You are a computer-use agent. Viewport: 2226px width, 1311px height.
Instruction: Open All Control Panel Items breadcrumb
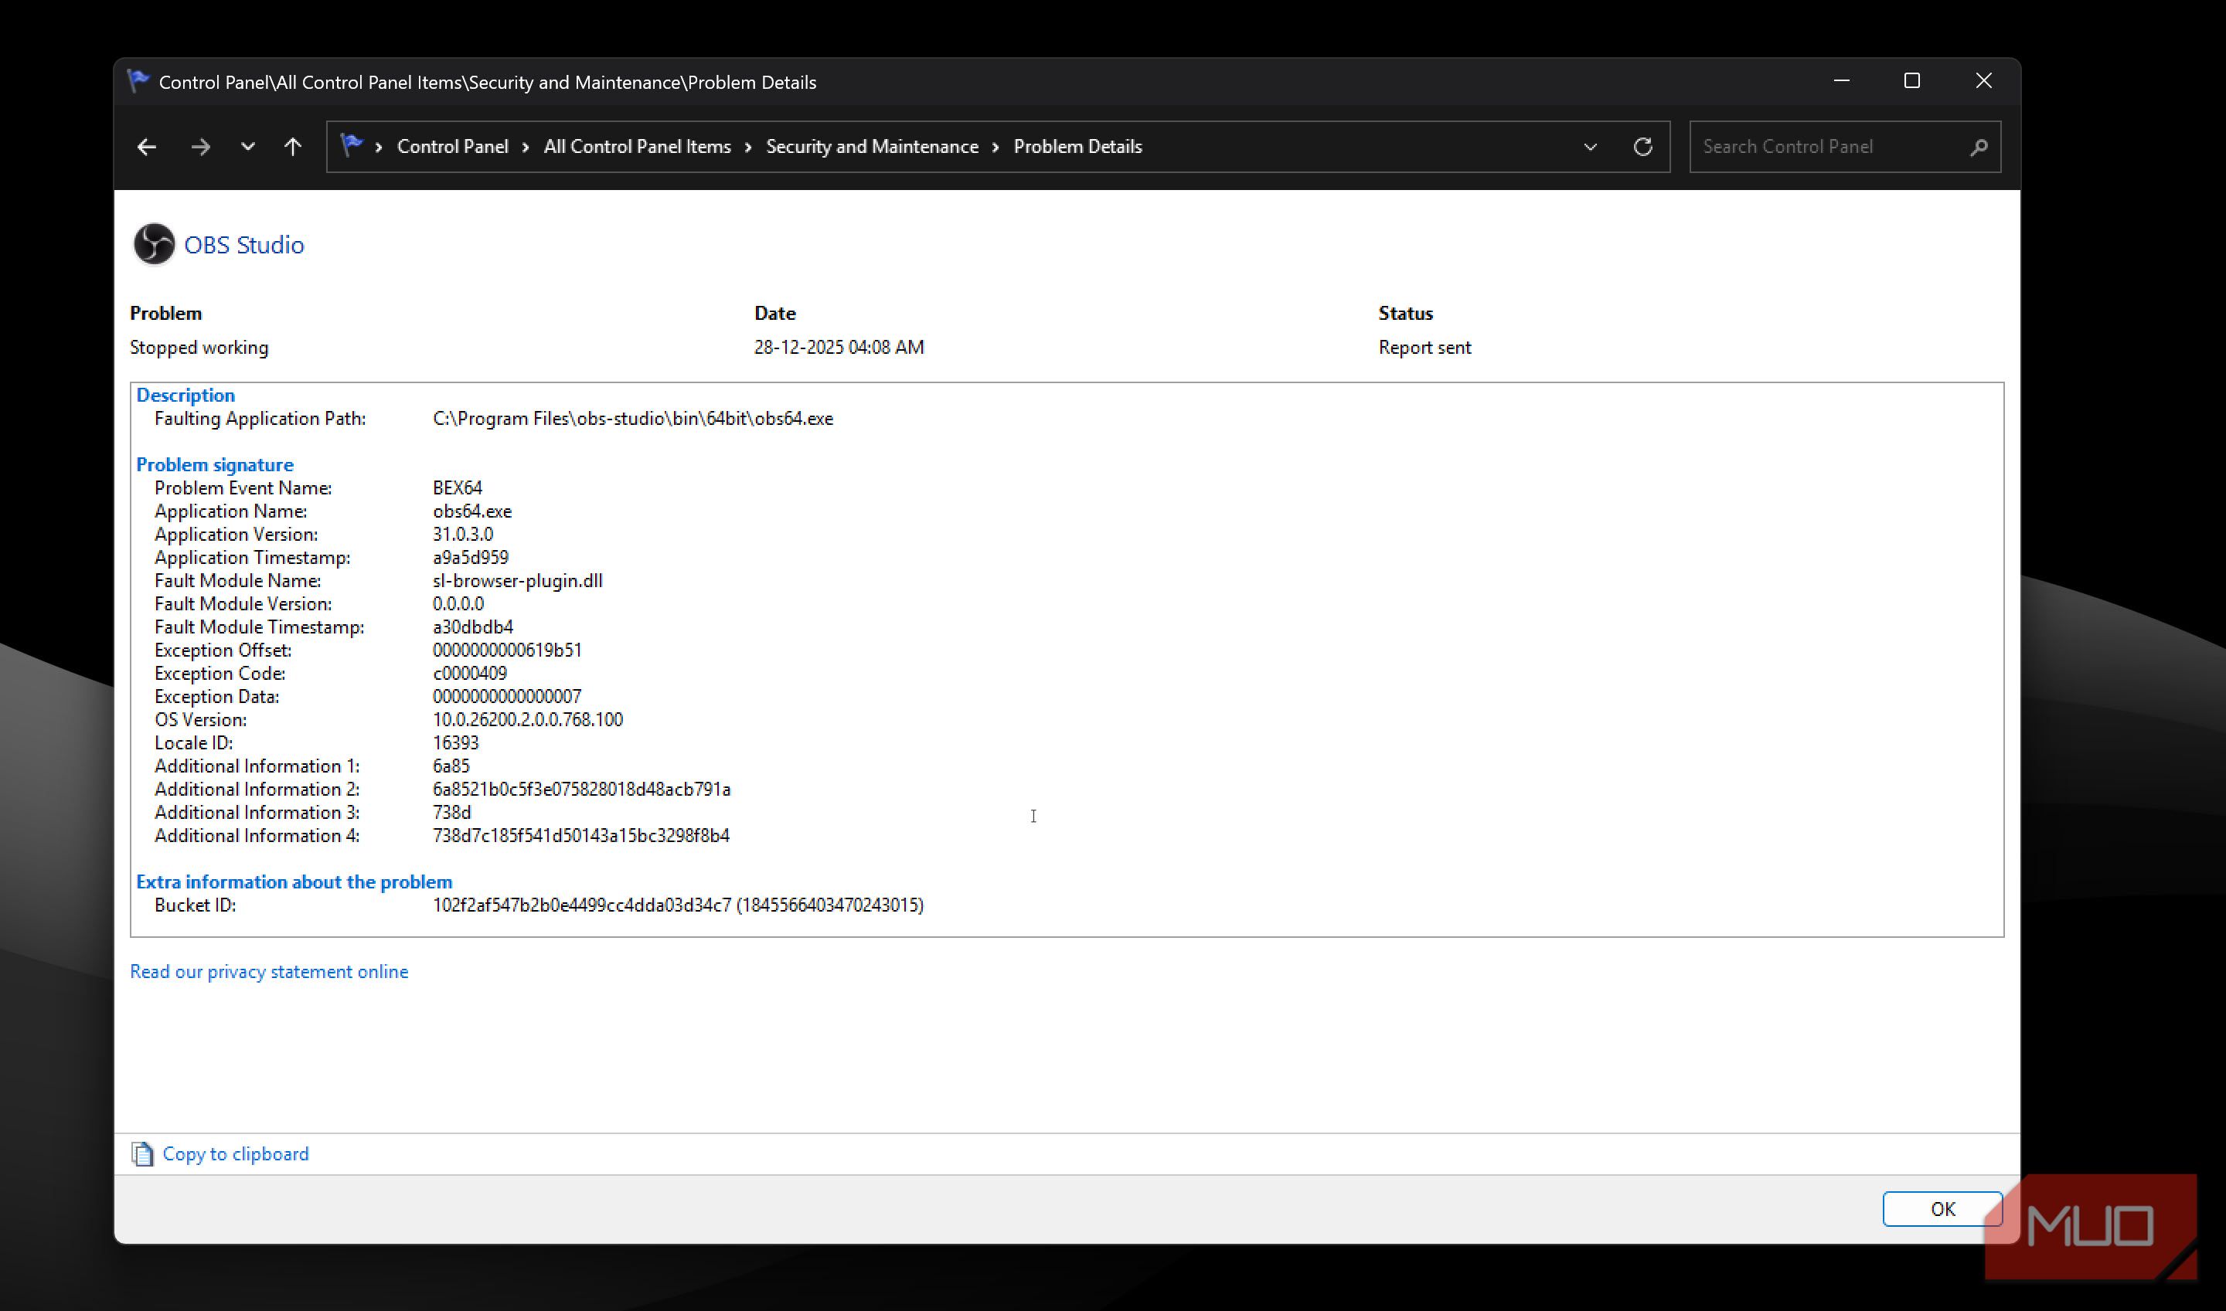636,147
